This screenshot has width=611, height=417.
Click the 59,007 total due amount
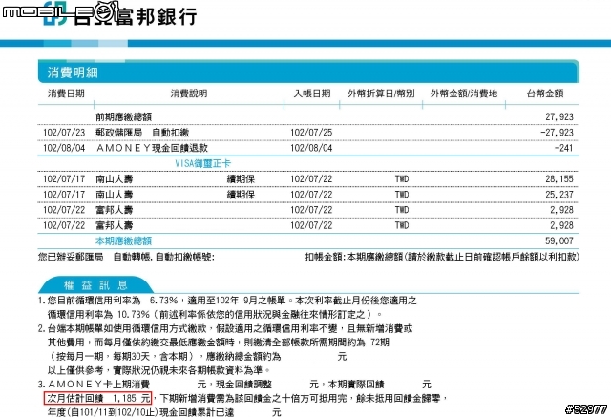click(559, 241)
